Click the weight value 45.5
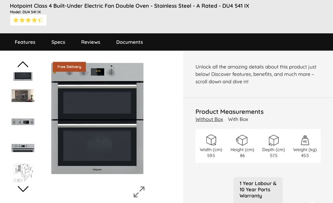Viewport: 333px width, 203px height. (x=305, y=156)
